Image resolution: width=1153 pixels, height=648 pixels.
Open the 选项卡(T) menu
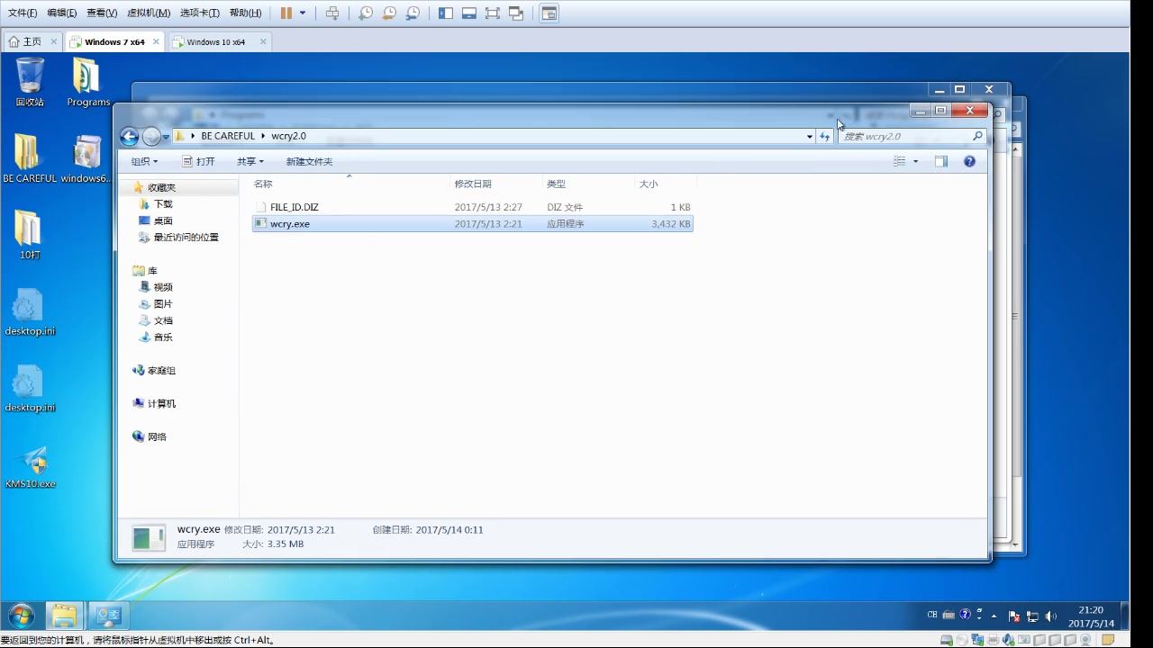pos(199,13)
